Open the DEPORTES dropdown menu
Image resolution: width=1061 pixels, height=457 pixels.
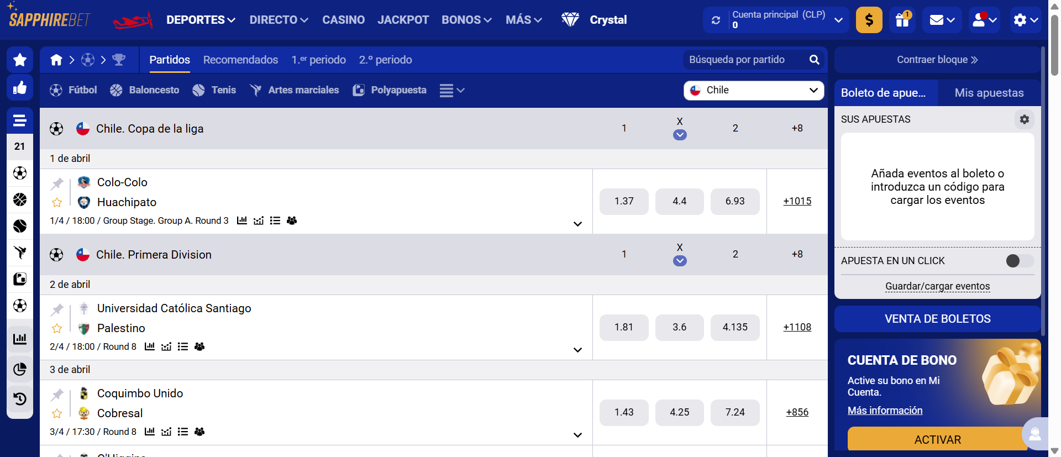[201, 19]
